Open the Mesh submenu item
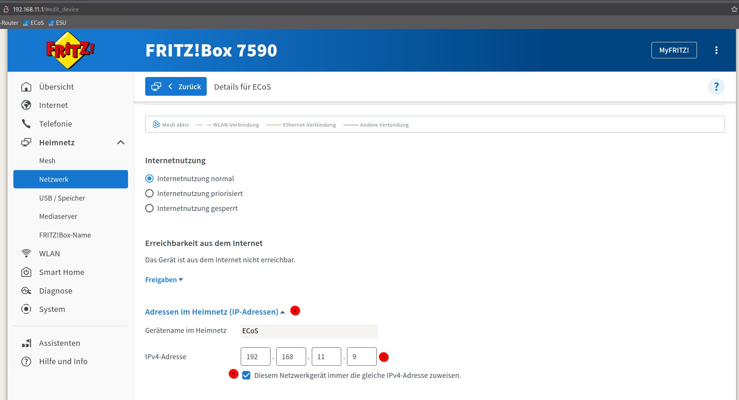739x400 pixels. 47,161
